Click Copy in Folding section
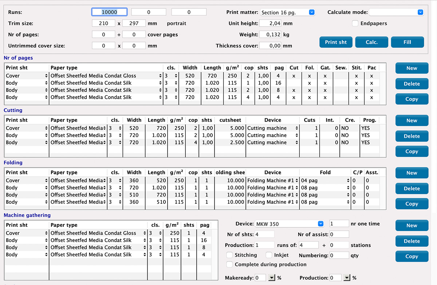This screenshot has height=285, width=437. pos(412,204)
